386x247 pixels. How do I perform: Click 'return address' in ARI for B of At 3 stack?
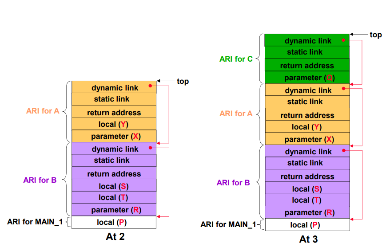tap(307, 176)
